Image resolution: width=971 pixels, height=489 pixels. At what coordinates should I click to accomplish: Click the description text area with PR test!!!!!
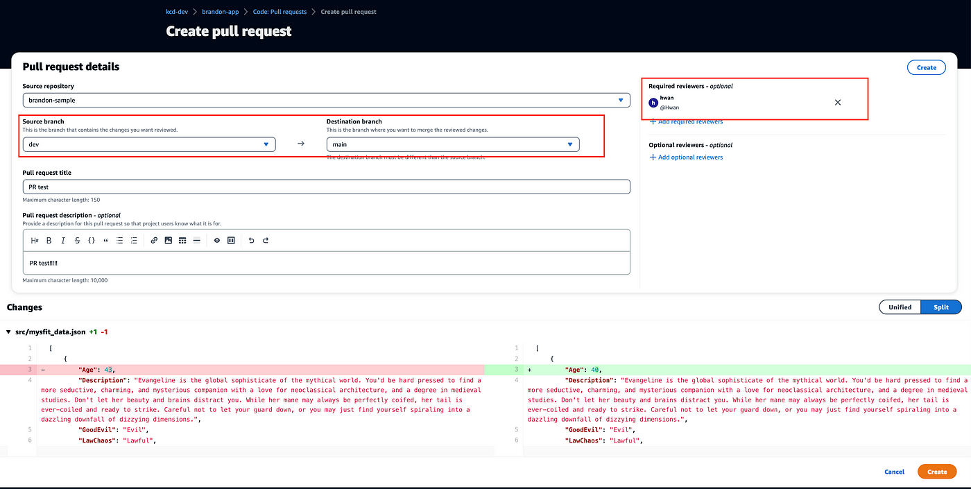[326, 263]
